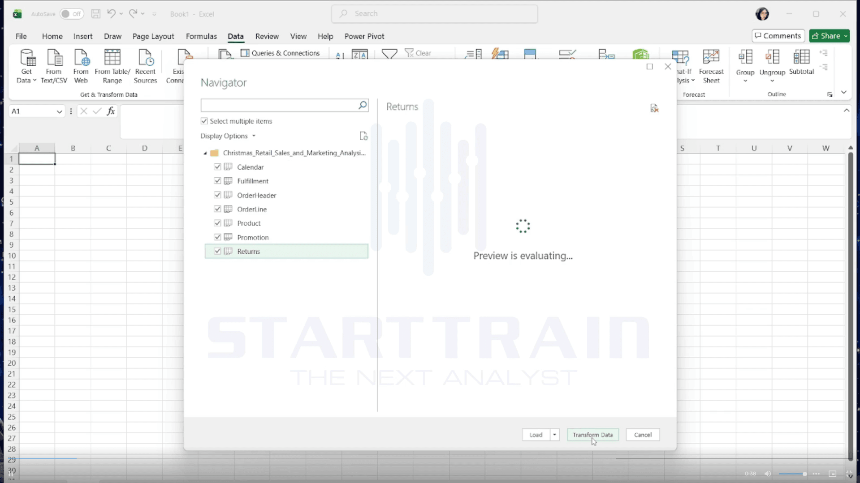Open Recent Sources icon
The width and height of the screenshot is (860, 483).
[145, 66]
